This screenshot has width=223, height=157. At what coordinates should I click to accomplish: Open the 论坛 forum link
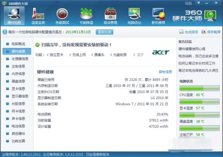tap(188, 3)
